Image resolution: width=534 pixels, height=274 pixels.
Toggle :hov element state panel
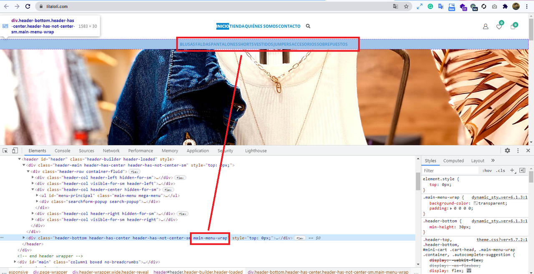[487, 171]
